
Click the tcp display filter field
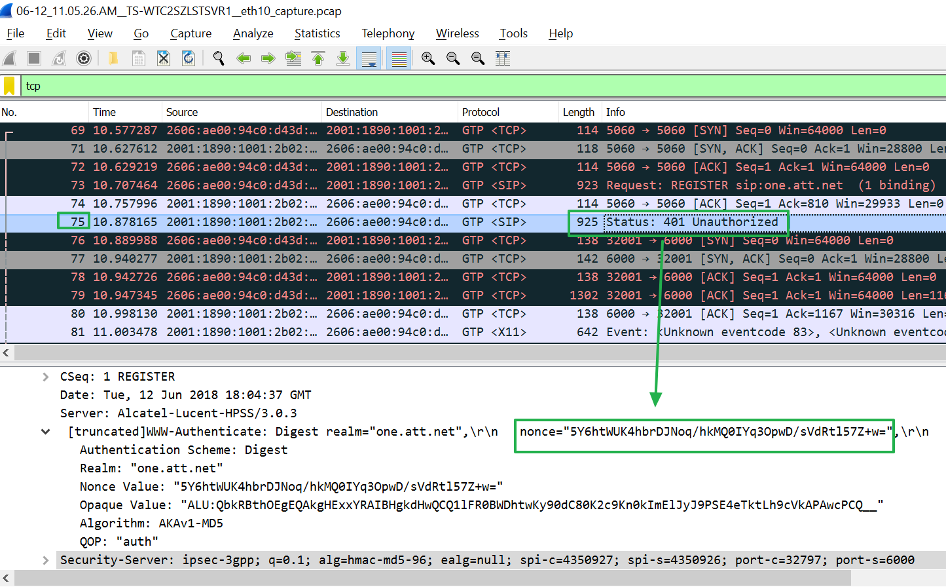tap(483, 86)
